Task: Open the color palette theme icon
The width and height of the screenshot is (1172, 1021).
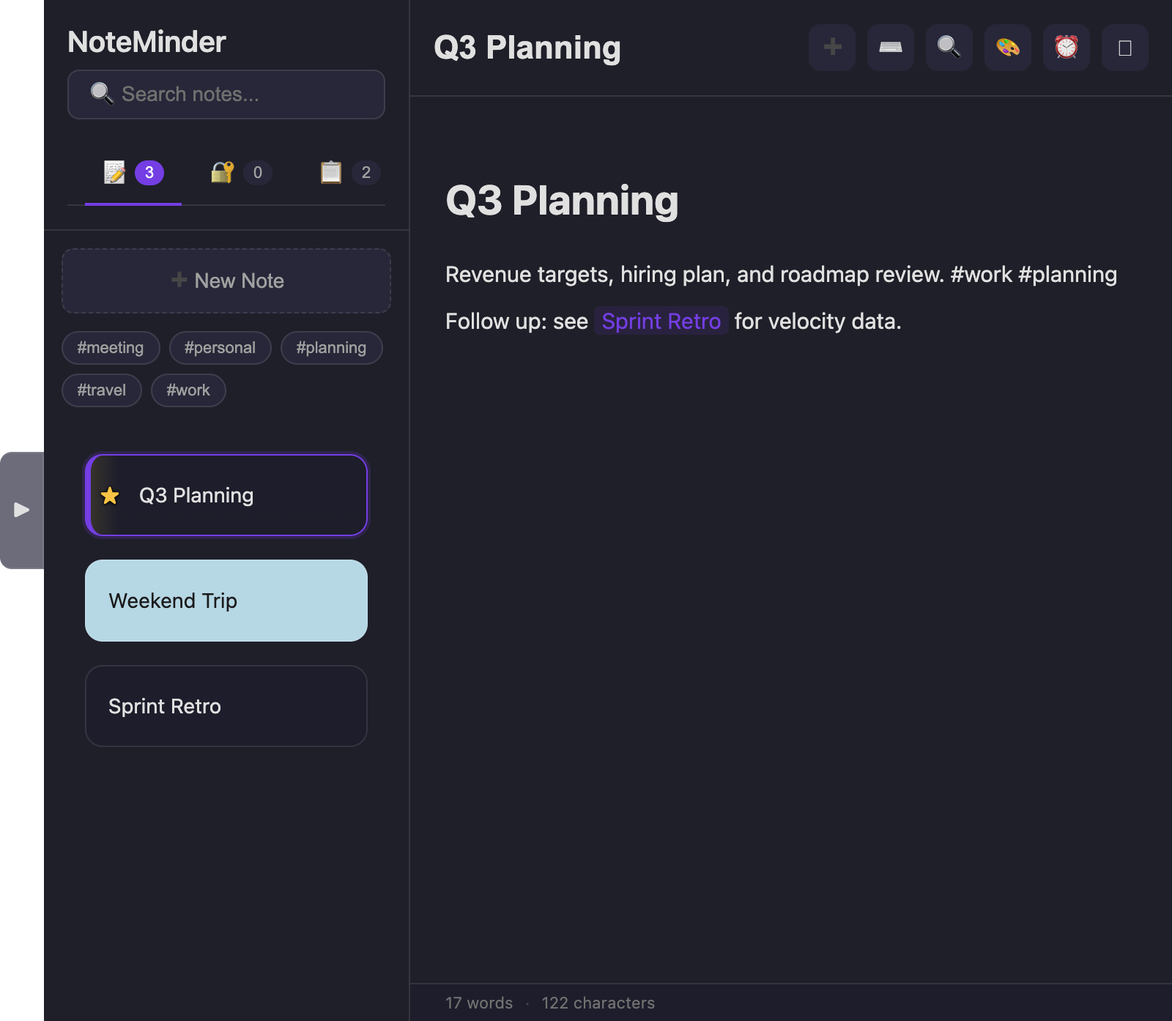Action: coord(1008,48)
